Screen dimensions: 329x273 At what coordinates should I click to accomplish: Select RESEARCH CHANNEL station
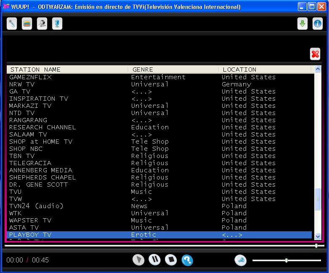[x=159, y=127]
